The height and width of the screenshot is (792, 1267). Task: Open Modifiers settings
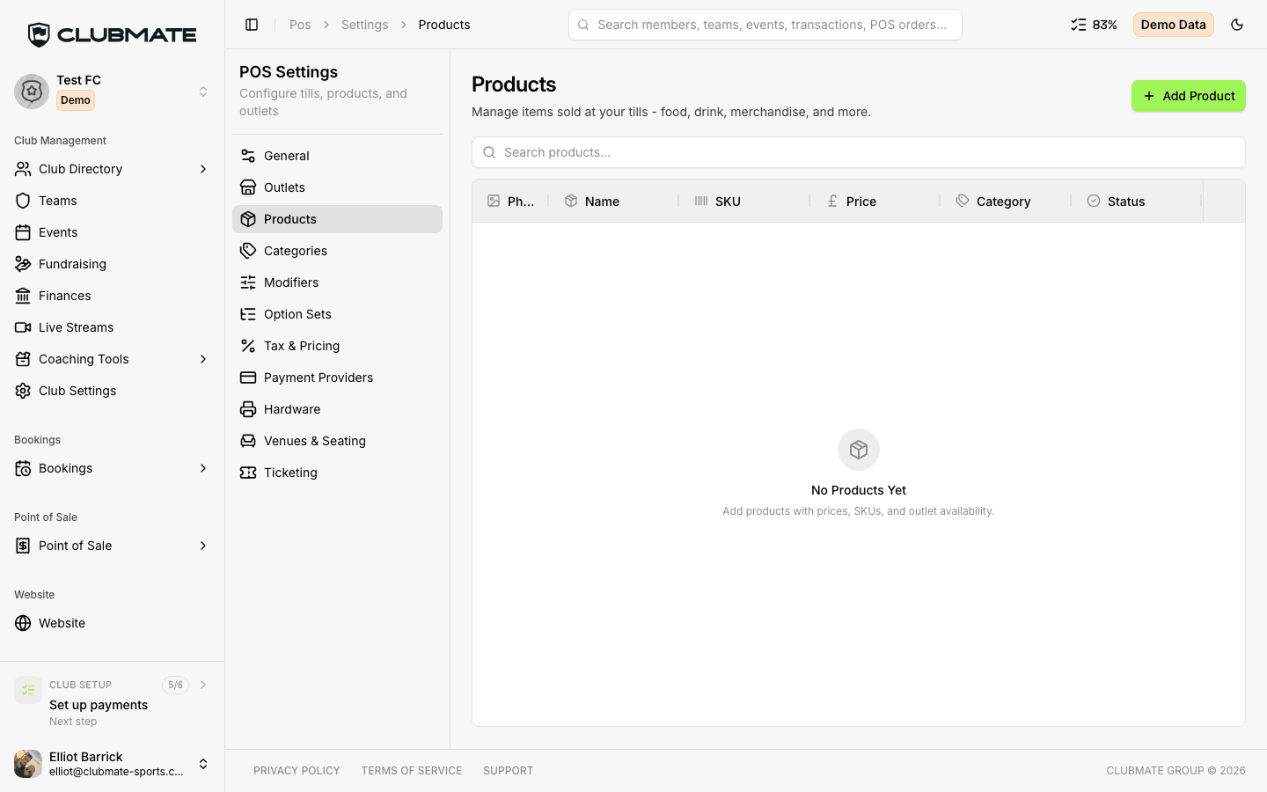pyautogui.click(x=337, y=282)
